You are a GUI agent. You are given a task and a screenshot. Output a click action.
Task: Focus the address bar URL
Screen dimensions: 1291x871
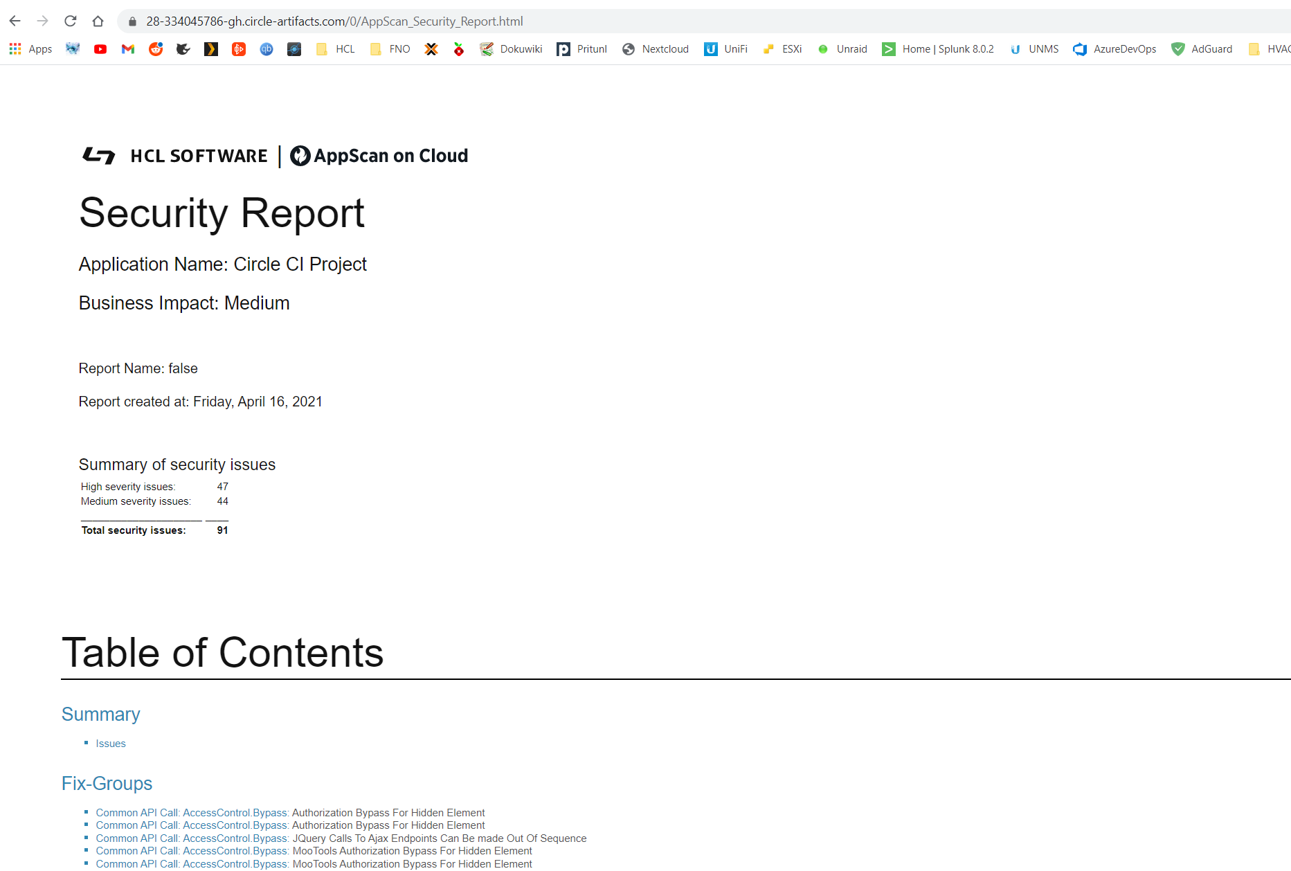334,21
